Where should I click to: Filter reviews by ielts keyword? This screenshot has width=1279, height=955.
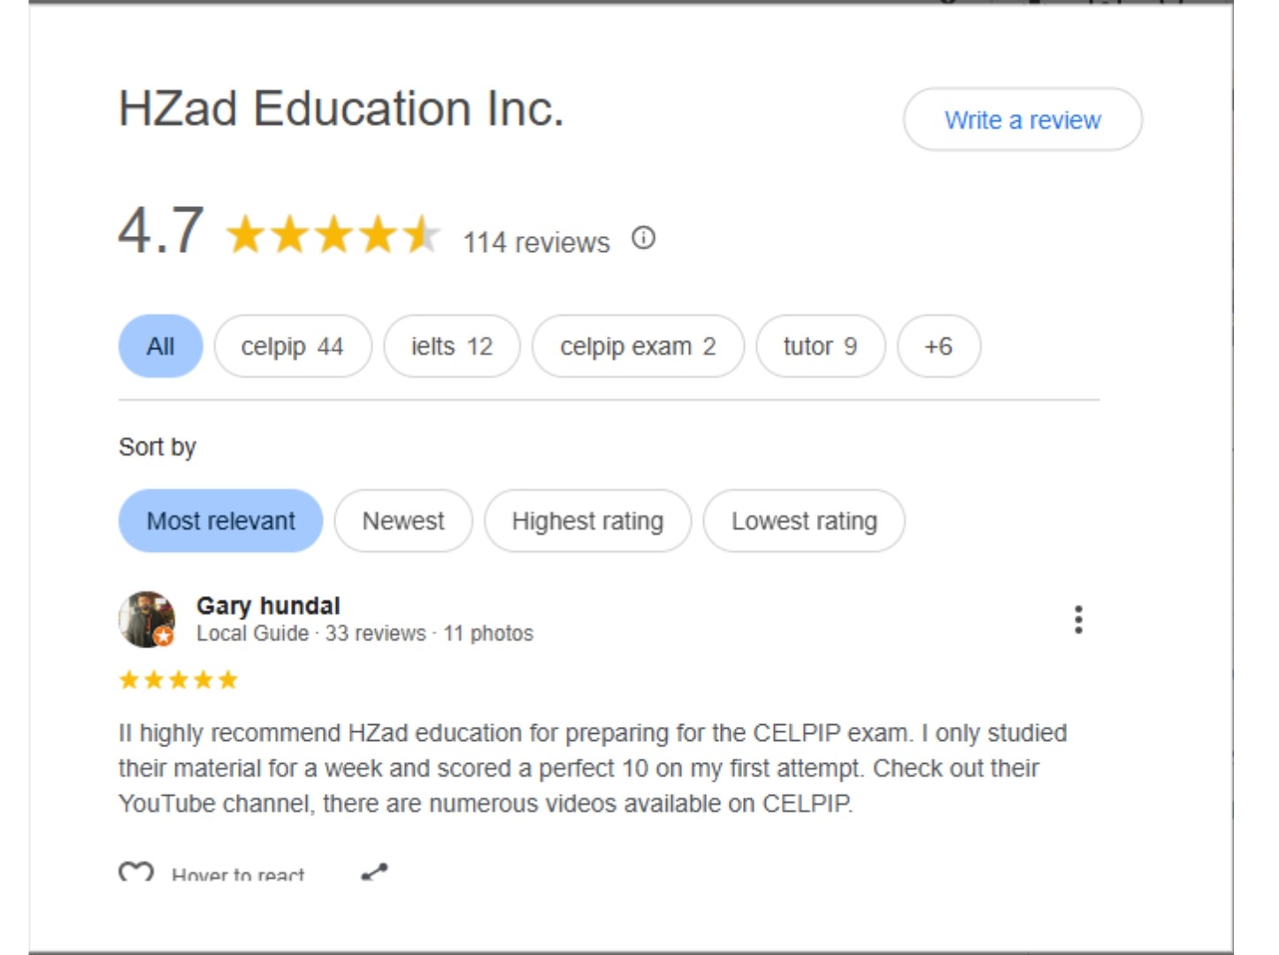click(451, 346)
